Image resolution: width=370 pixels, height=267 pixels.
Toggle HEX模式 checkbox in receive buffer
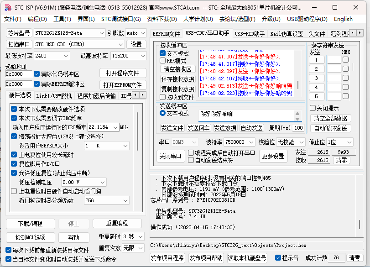162,61
